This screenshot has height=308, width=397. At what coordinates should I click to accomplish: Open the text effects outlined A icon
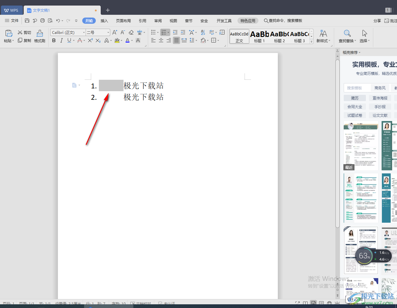[x=107, y=40]
